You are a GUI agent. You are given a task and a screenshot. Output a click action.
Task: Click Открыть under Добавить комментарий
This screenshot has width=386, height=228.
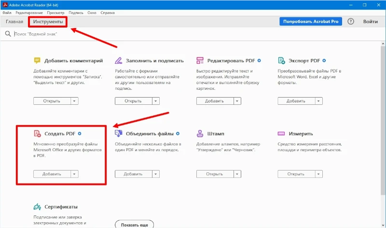pos(52,101)
